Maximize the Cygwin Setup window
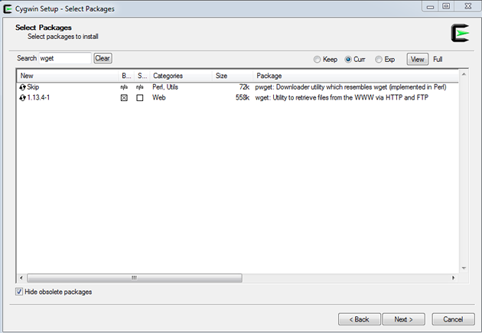 pos(446,6)
